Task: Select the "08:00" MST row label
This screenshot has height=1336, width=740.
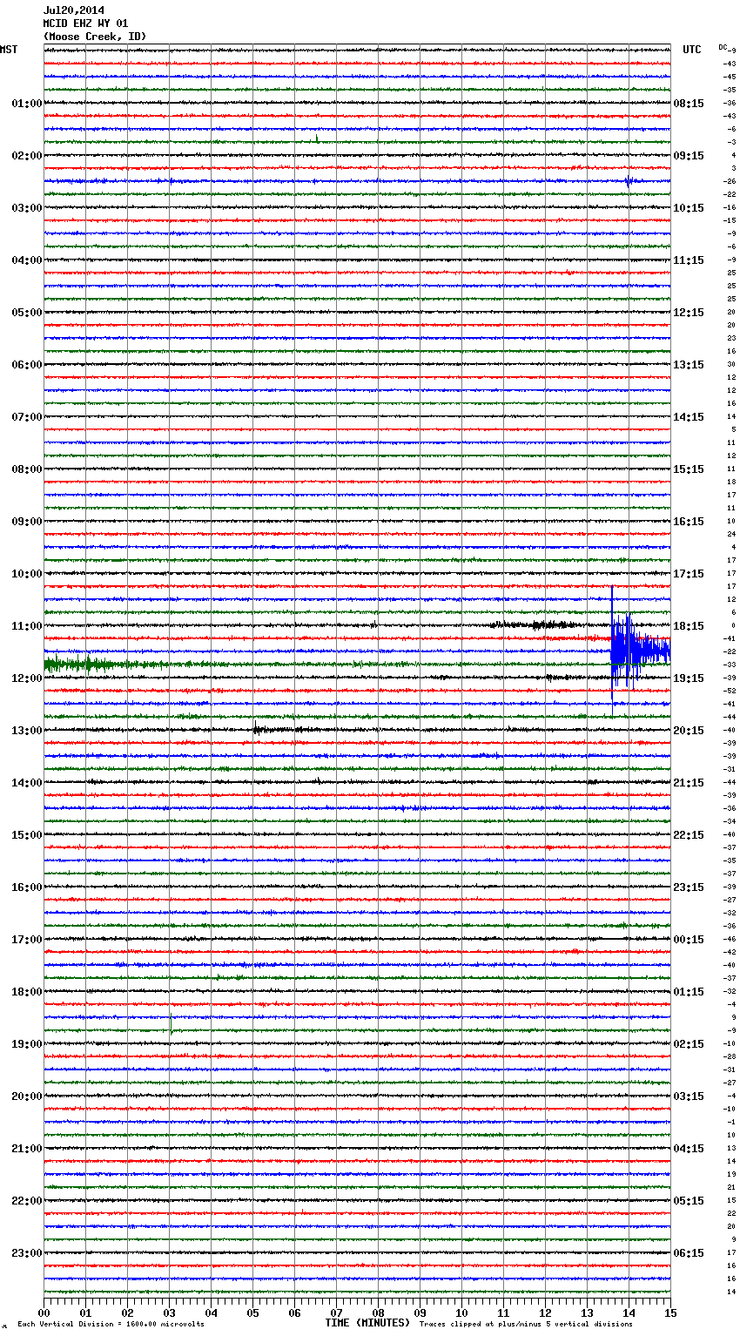Action: click(x=27, y=469)
